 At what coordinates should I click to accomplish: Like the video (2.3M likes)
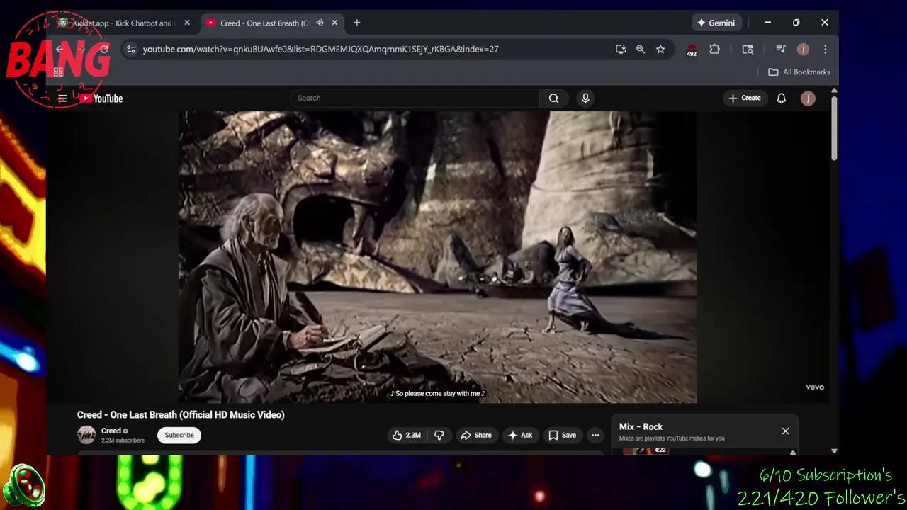(406, 435)
